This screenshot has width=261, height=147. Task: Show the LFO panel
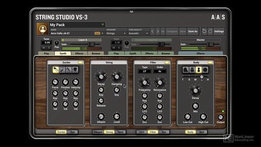(142, 132)
